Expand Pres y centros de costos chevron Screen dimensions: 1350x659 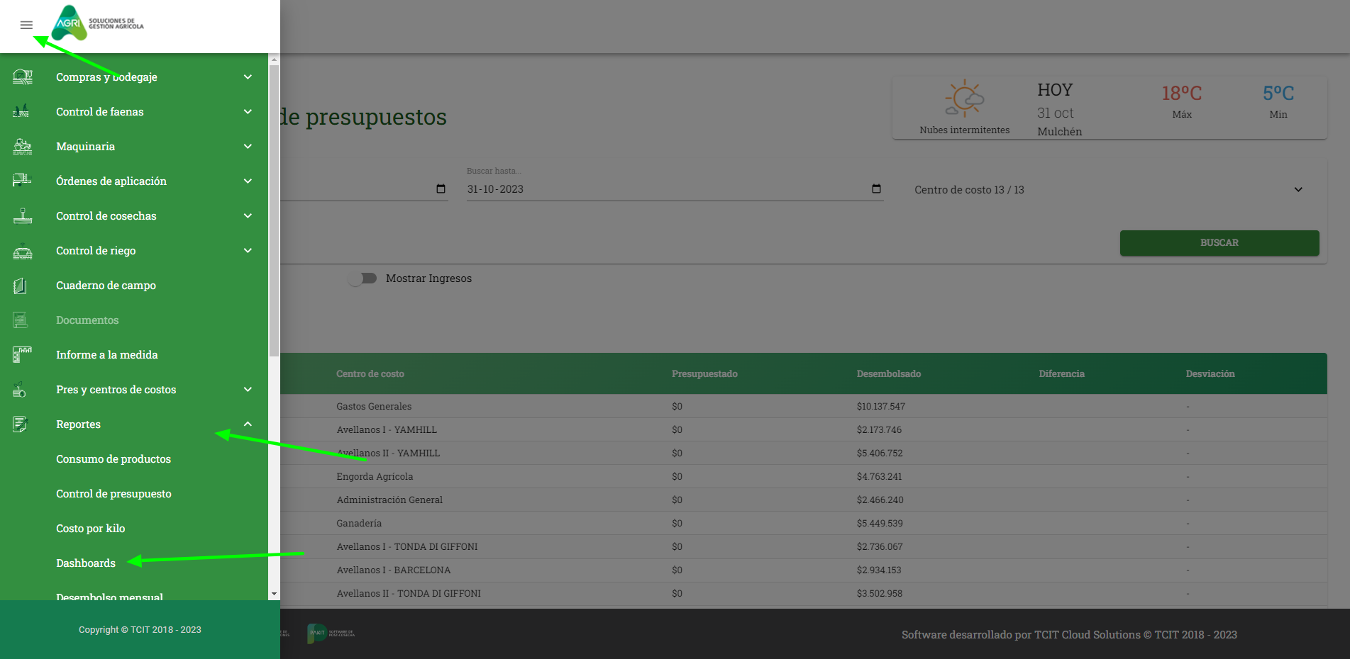tap(248, 389)
